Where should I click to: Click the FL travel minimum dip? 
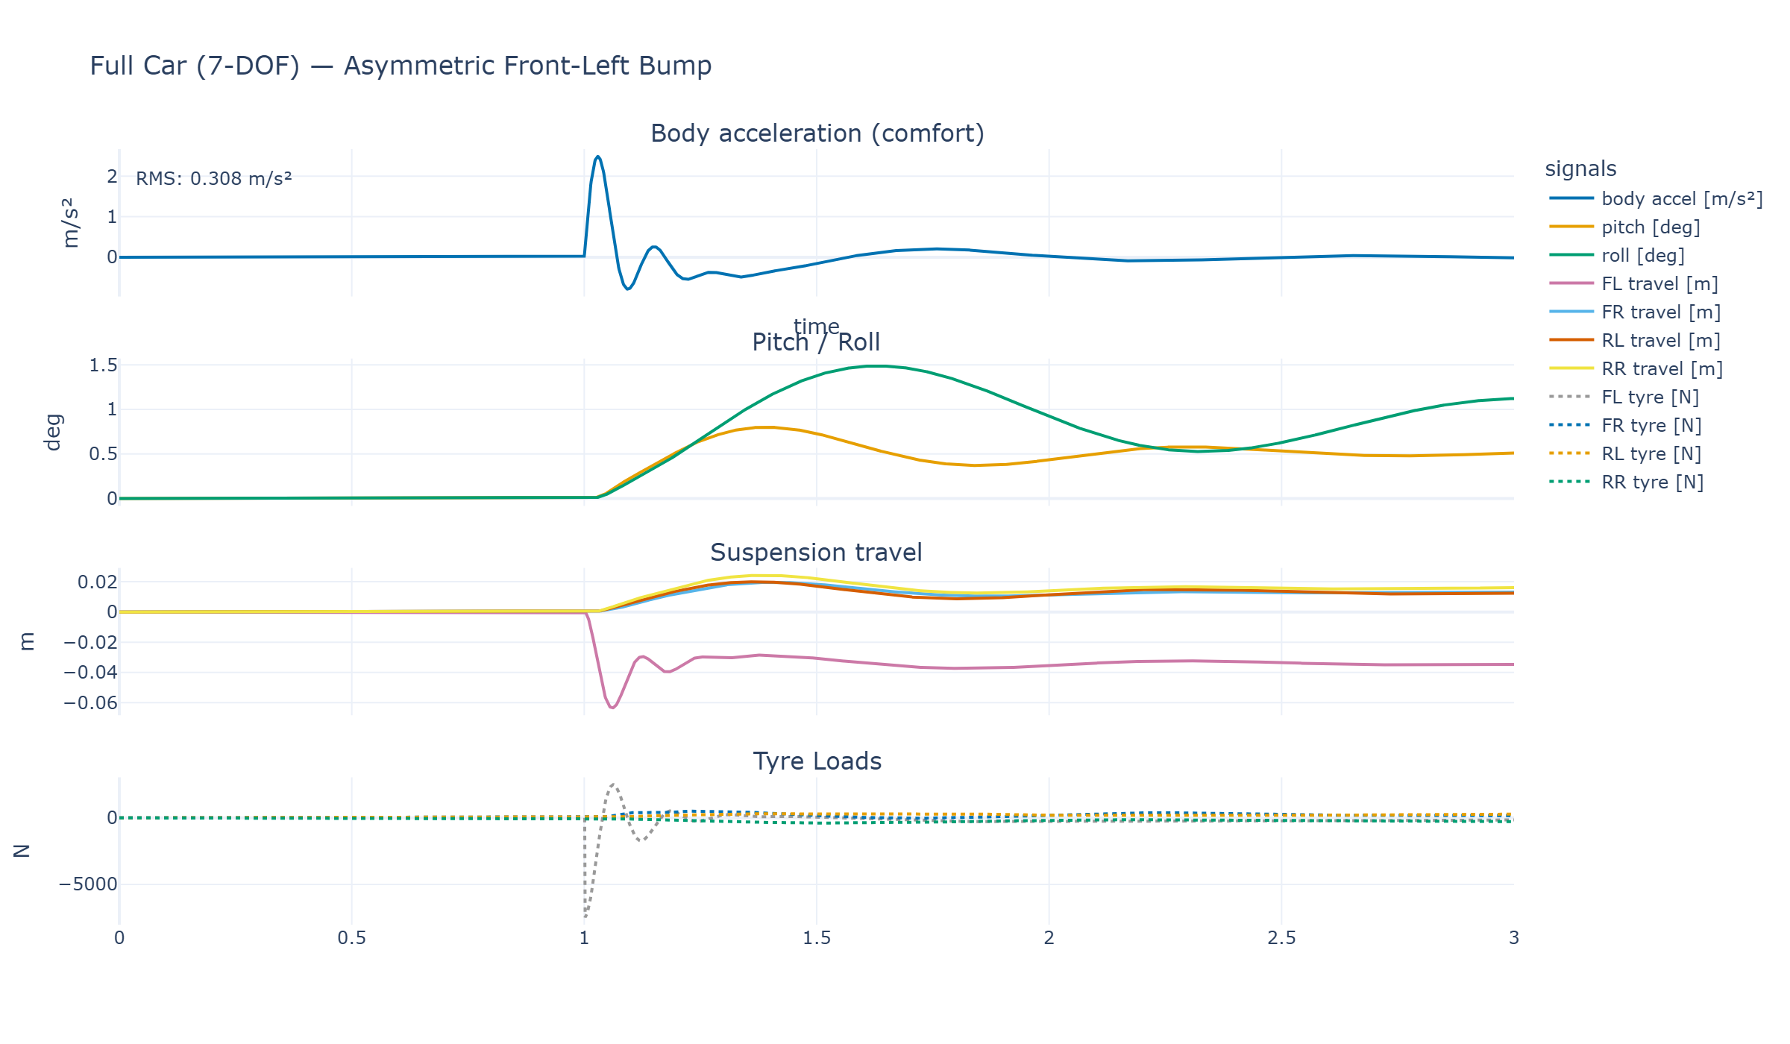click(612, 707)
